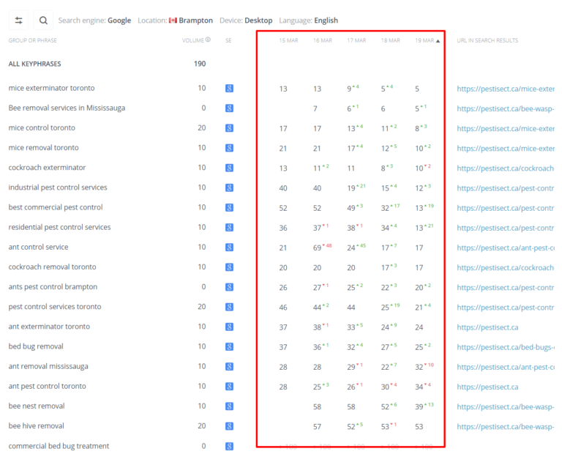Image resolution: width=562 pixels, height=454 pixels.
Task: Click 19 MAR rank 39 for bee nest removal
Action: pyautogui.click(x=419, y=406)
